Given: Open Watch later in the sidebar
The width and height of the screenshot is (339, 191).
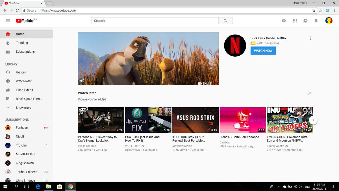Looking at the screenshot, I should [x=26, y=81].
